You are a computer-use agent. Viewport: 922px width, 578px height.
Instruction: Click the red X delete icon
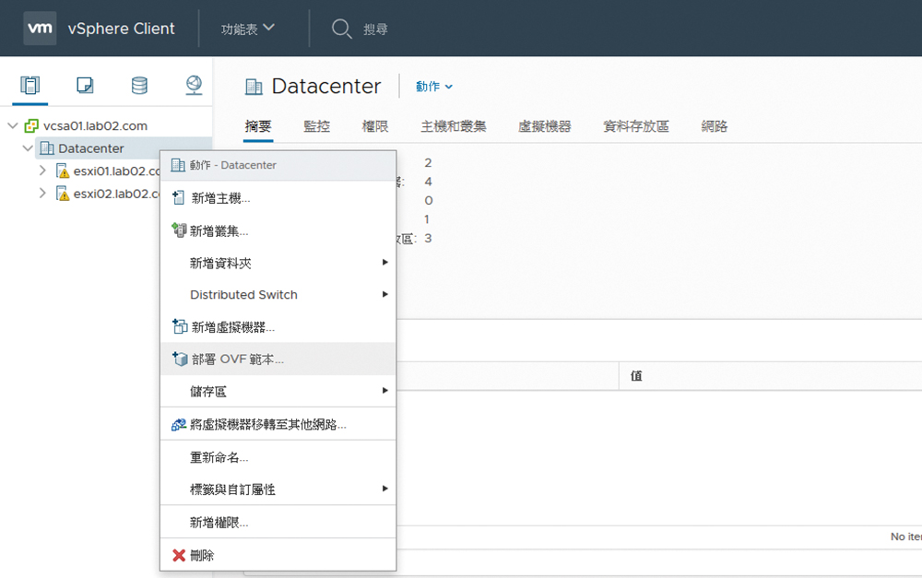tap(179, 555)
